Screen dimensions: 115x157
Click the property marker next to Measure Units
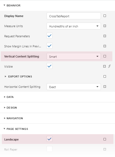click(x=105, y=26)
